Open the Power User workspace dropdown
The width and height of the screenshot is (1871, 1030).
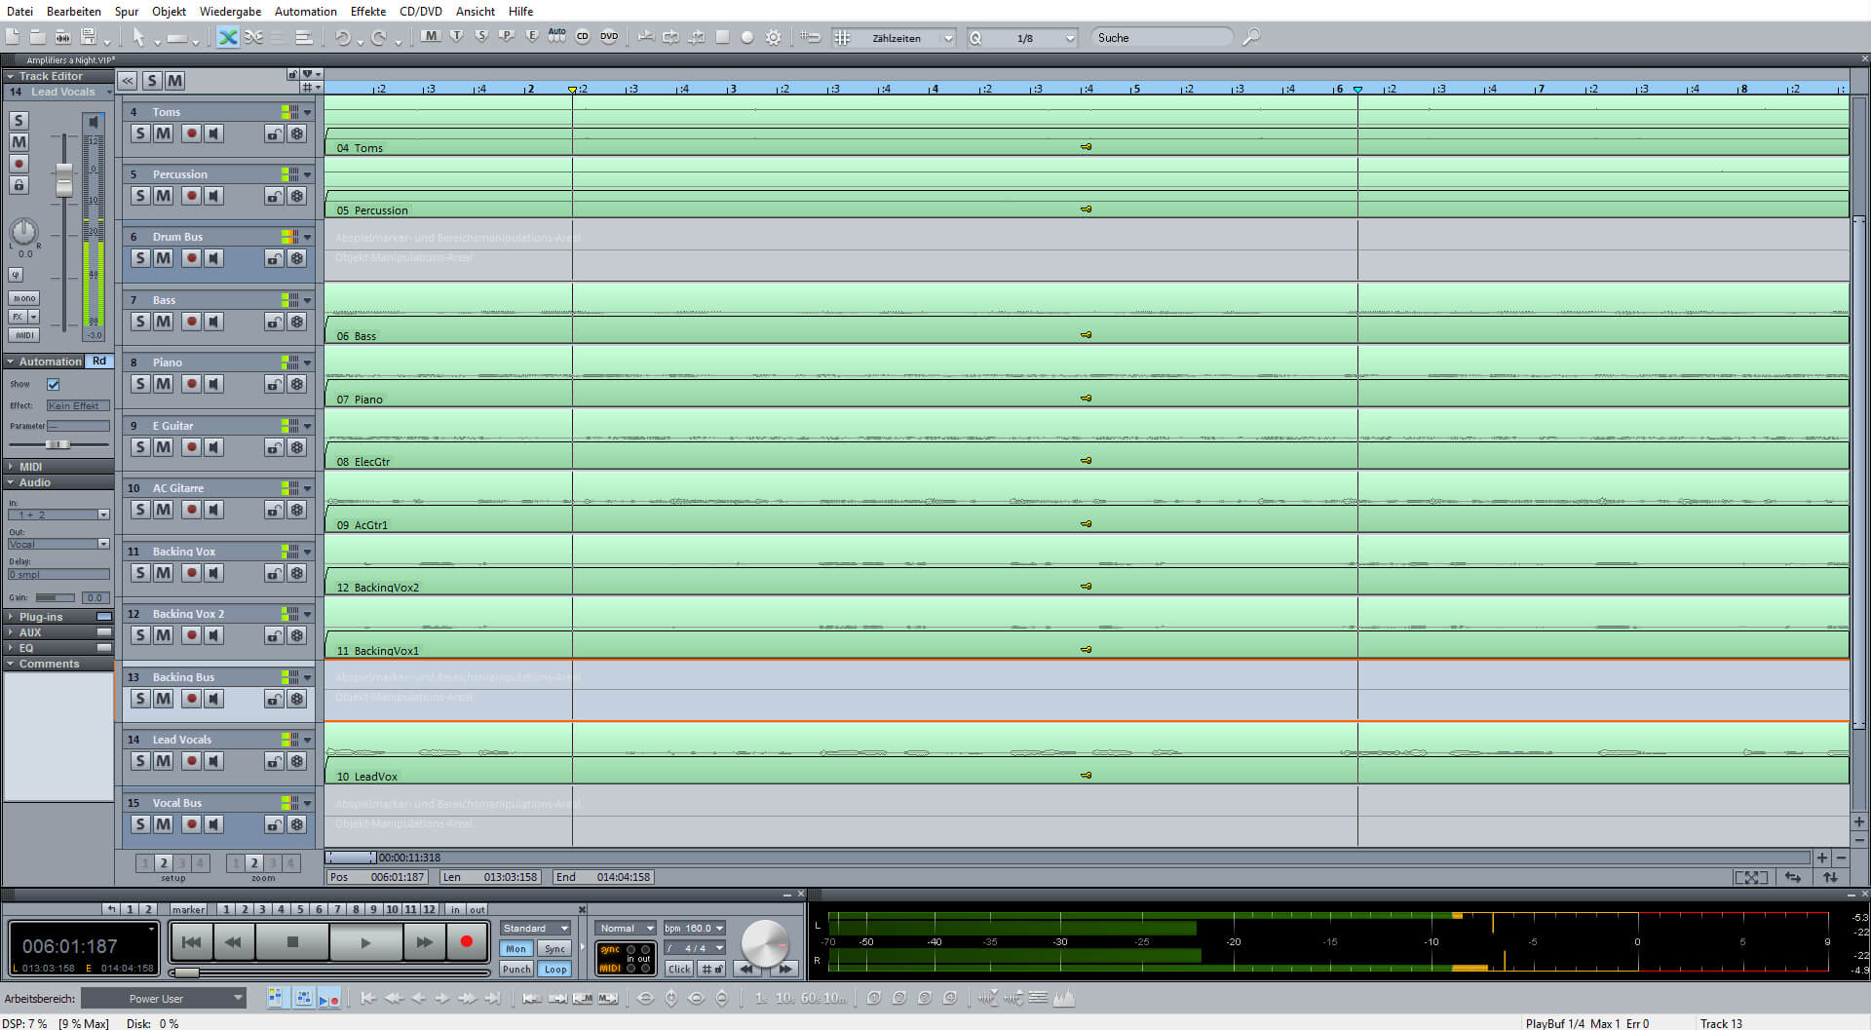coord(162,999)
